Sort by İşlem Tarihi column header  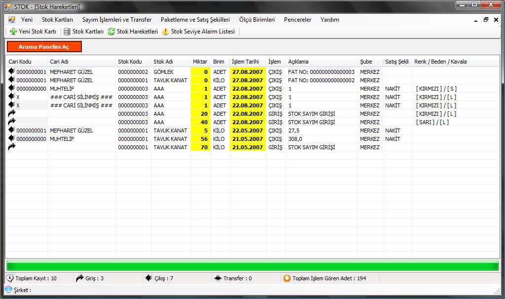click(x=245, y=62)
